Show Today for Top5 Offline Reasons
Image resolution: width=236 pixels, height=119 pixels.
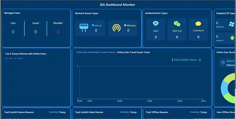tap(204, 112)
